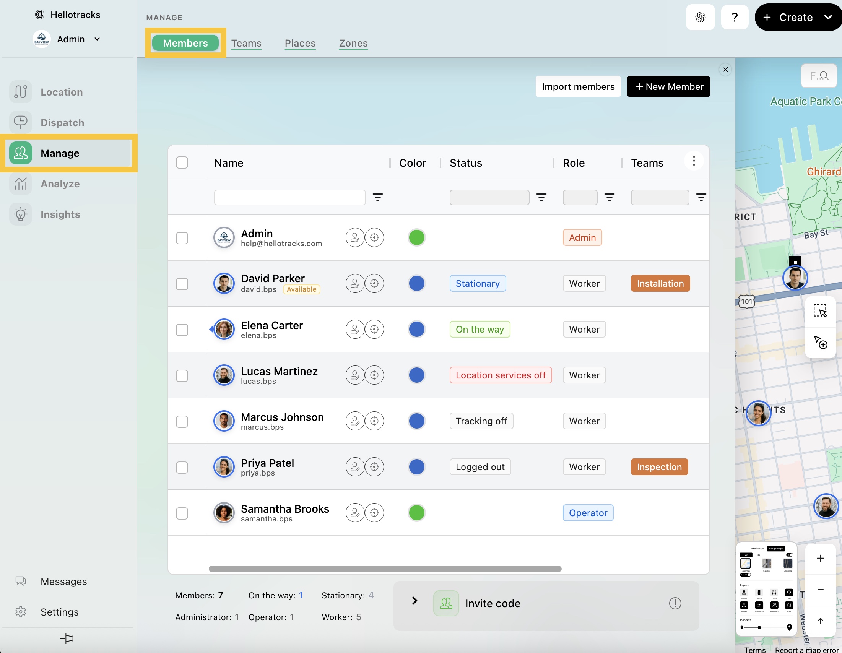The width and height of the screenshot is (842, 653).
Task: Click the pin sidebar icon
Action: tap(67, 638)
